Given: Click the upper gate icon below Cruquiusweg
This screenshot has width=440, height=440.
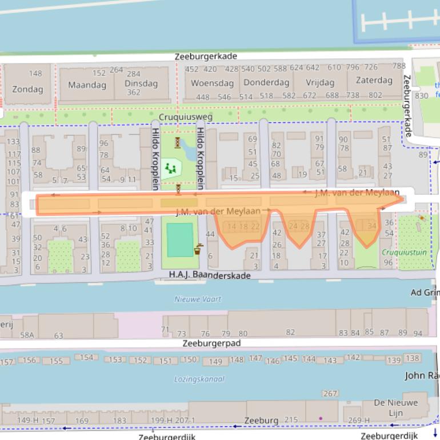Looking at the screenshot, I should coord(178,141).
